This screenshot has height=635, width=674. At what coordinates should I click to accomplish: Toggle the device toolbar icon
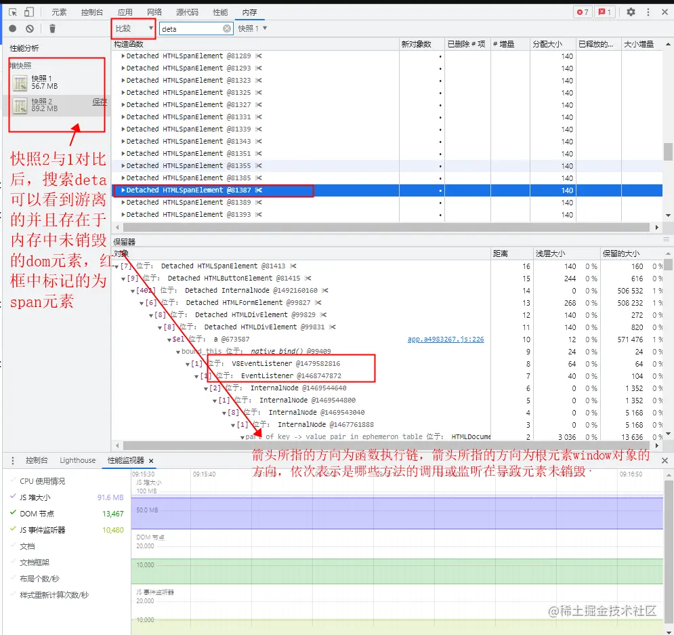(x=29, y=12)
